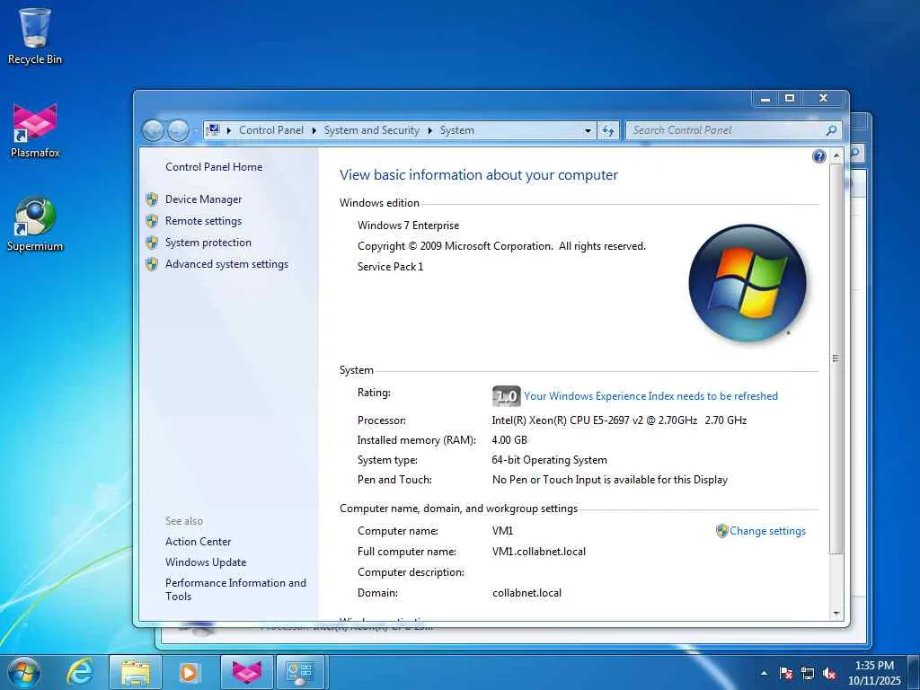920x690 pixels.
Task: Click the System and Security breadcrumb
Action: 372,130
